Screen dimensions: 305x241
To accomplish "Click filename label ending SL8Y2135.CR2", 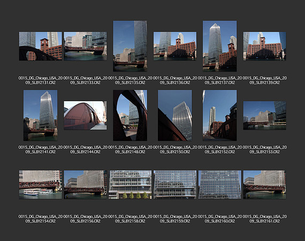I will pyautogui.click(x=130, y=80).
